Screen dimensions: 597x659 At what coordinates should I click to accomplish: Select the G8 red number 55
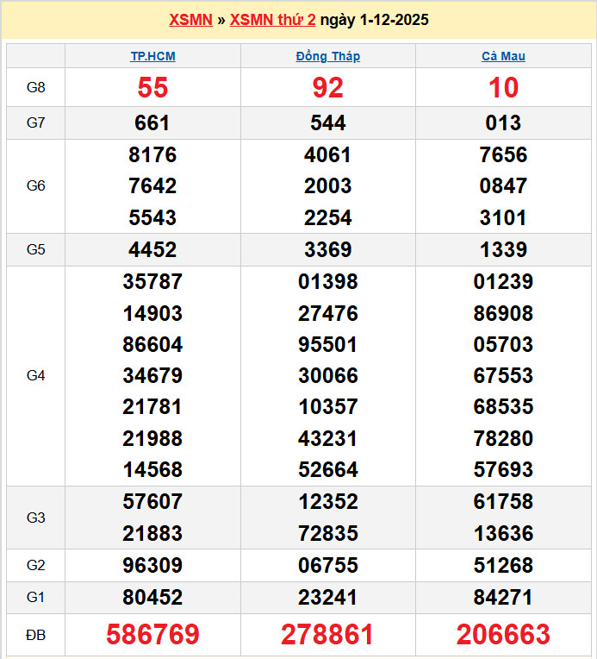point(152,87)
